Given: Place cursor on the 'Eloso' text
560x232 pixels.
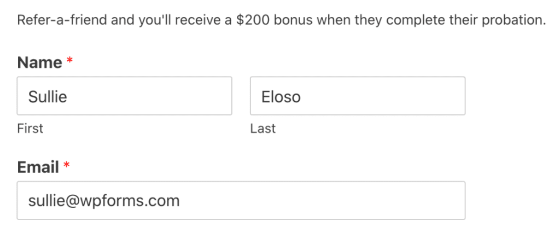Looking at the screenshot, I should click(x=281, y=97).
